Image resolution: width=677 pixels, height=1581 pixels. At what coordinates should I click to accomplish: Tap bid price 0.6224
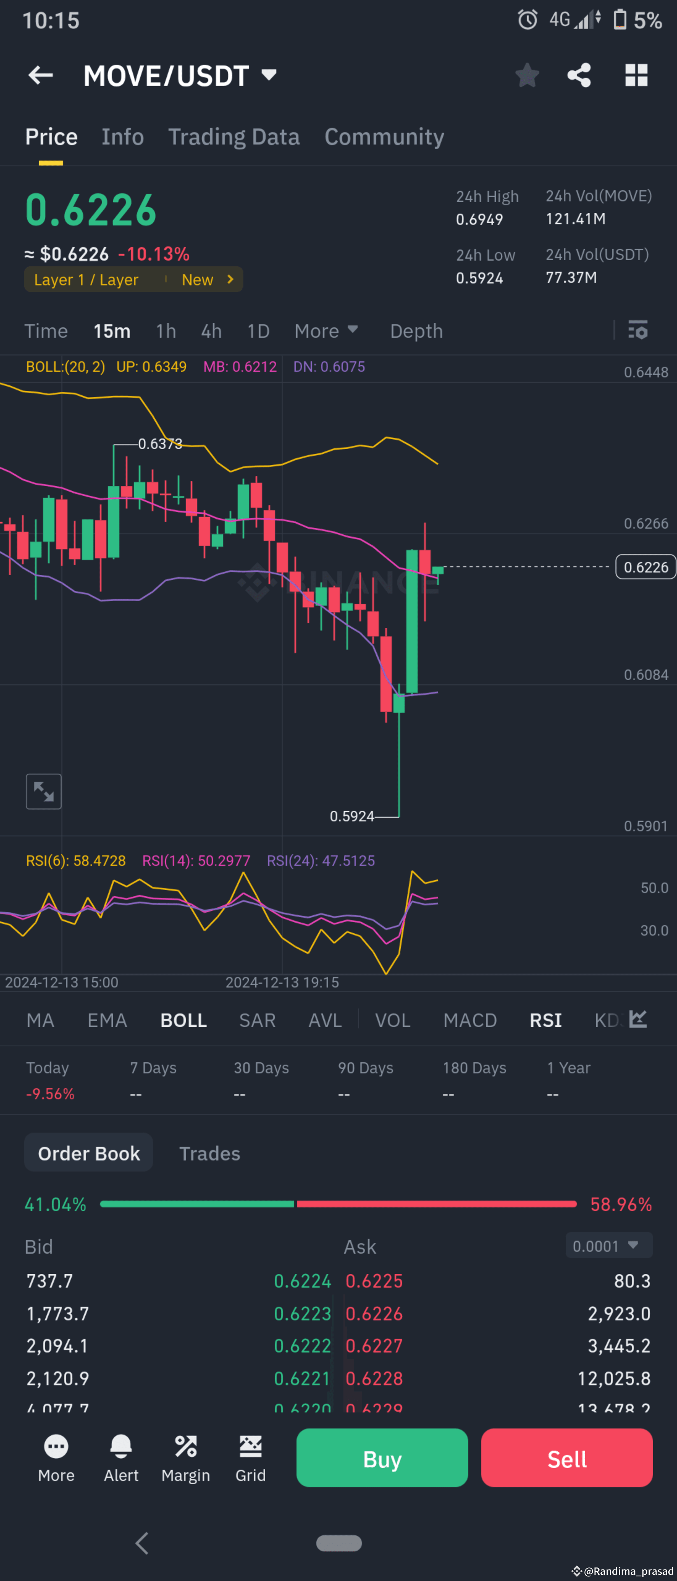tap(302, 1281)
